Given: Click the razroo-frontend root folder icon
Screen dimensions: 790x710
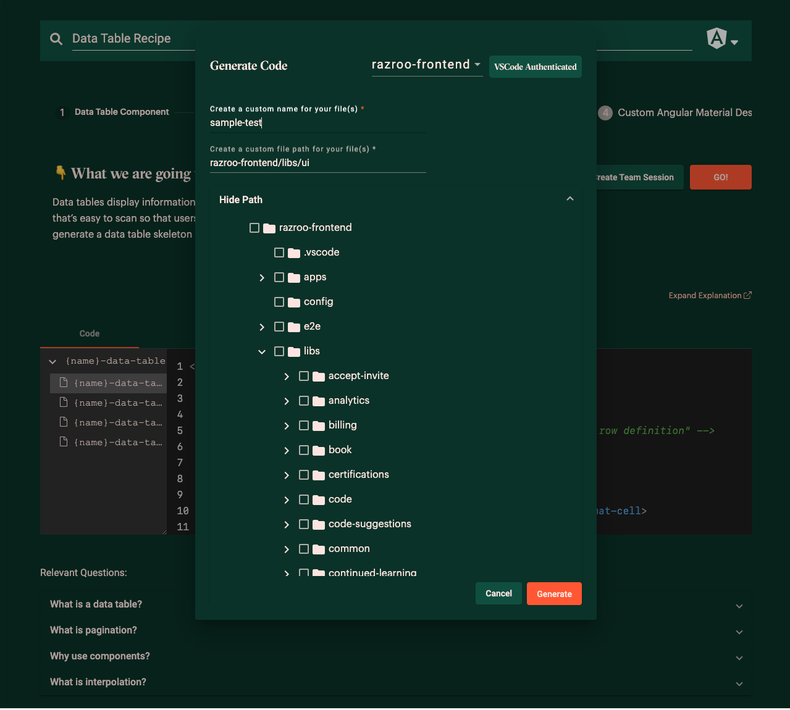Looking at the screenshot, I should [x=269, y=228].
